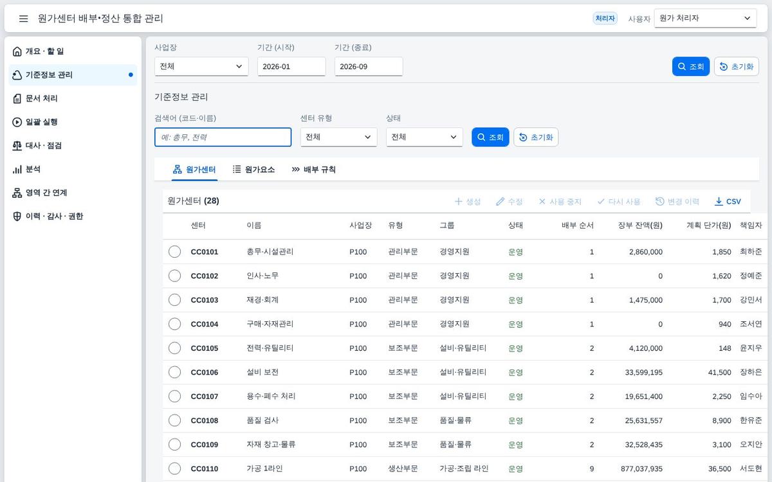This screenshot has width=772, height=482.
Task: Switch to the 원가요소 tab
Action: pyautogui.click(x=253, y=170)
